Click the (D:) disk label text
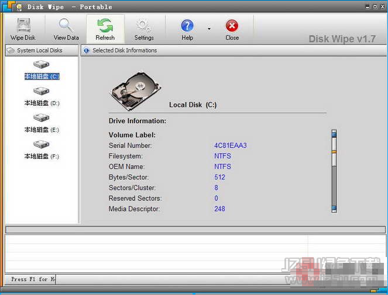Screen dimensions: 388x295 [42, 103]
